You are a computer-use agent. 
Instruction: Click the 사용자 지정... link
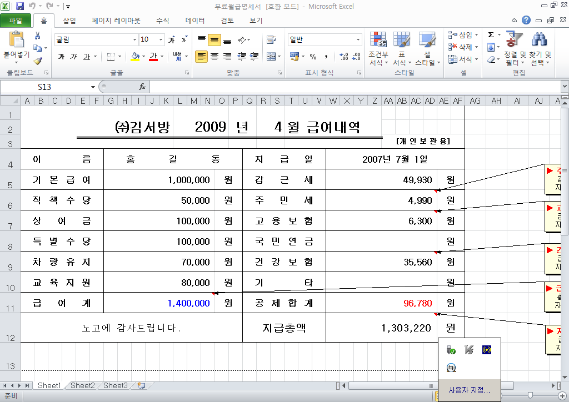point(469,390)
